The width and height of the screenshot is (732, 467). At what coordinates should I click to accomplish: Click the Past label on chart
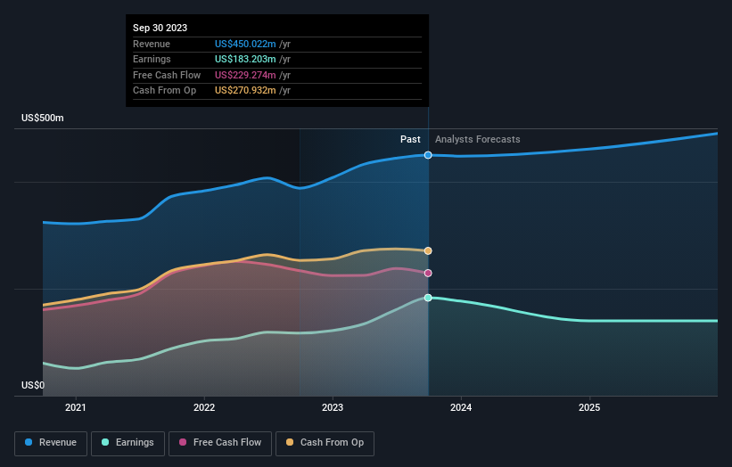pos(410,139)
